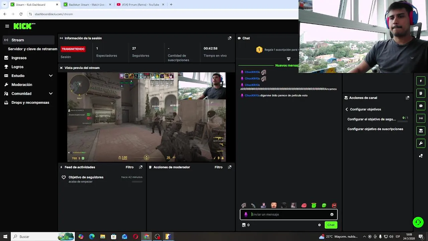Screen dimensions: 428x241
Task: Open Filtro for Acciones de moderador
Action: (218, 167)
